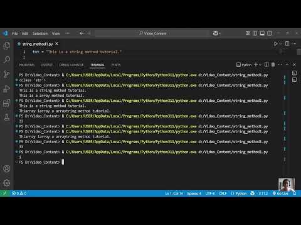
Task: Go back with the left arrow
Action: (x=82, y=33)
